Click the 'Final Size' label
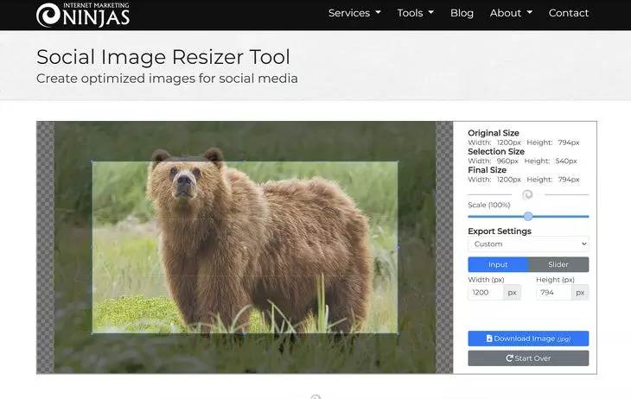Image resolution: width=631 pixels, height=399 pixels. [487, 170]
